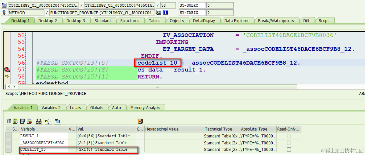Toggle Read-Only checkbox for CODELIST_10
This screenshot has width=365, height=155.
[x=289, y=149]
